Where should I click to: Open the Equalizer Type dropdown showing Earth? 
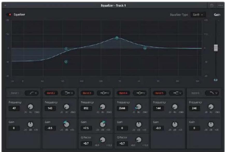point(198,15)
